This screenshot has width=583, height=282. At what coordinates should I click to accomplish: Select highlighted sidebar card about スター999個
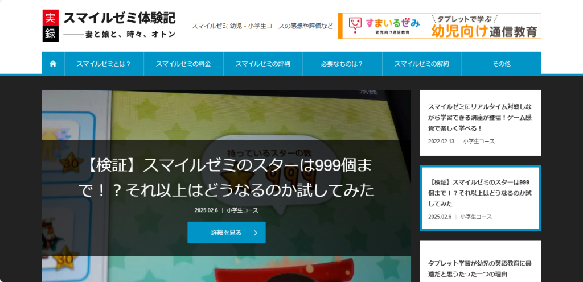tap(479, 192)
